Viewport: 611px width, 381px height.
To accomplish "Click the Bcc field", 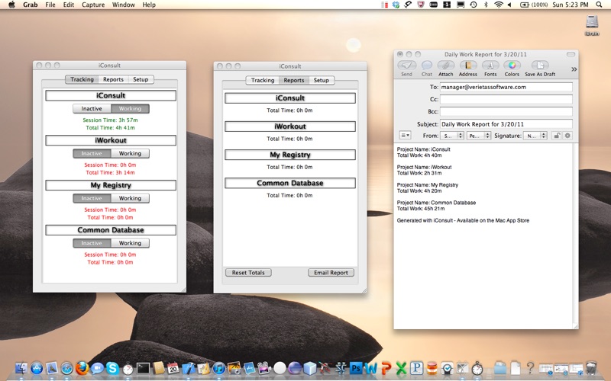I will (506, 111).
